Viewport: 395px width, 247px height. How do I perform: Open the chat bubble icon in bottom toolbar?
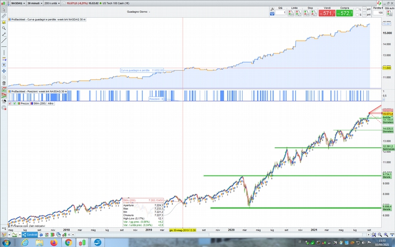(41, 235)
